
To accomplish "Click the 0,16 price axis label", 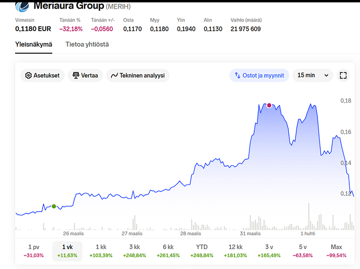I will tap(346, 132).
